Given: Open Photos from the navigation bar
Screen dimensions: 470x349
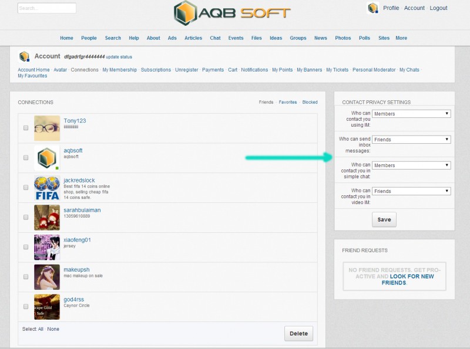Looking at the screenshot, I should (x=343, y=38).
